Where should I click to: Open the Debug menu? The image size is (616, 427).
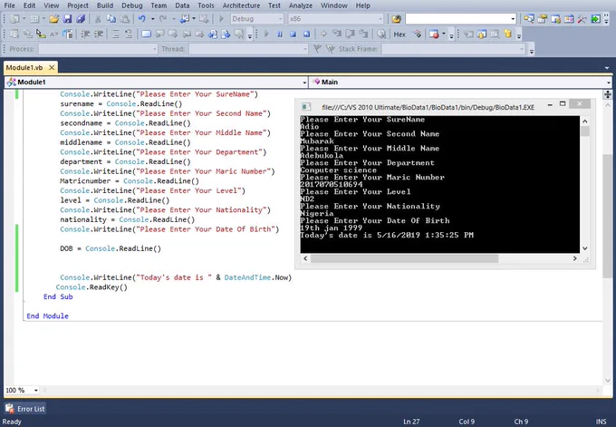[x=132, y=5]
